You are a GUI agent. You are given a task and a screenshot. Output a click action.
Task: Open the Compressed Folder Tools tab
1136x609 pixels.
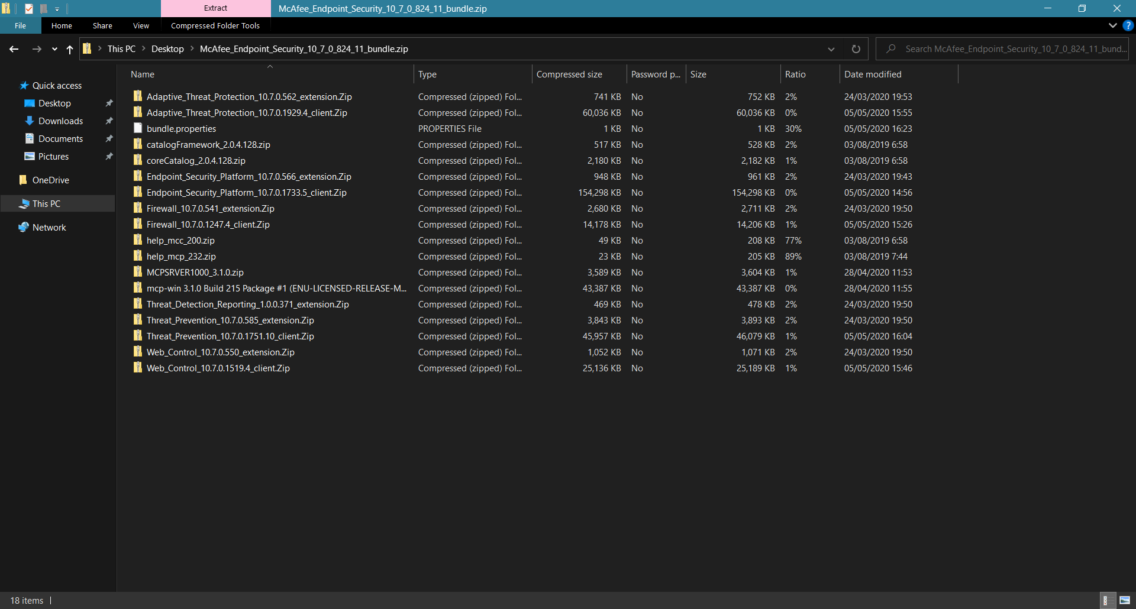click(x=215, y=25)
